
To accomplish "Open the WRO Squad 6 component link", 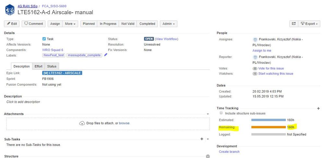I will [x=53, y=50].
